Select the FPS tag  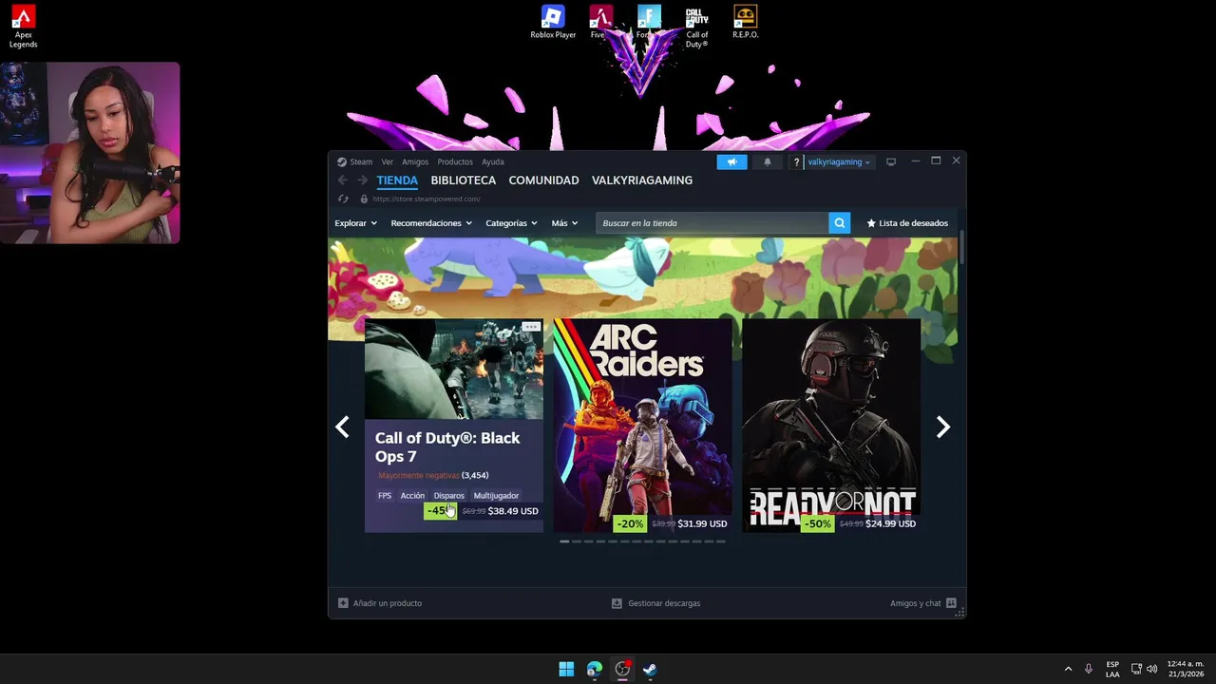point(385,495)
